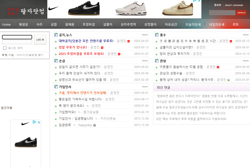Open the SELECT LANGUAGE dropdown
This screenshot has width=250, height=167.
click(x=235, y=5)
